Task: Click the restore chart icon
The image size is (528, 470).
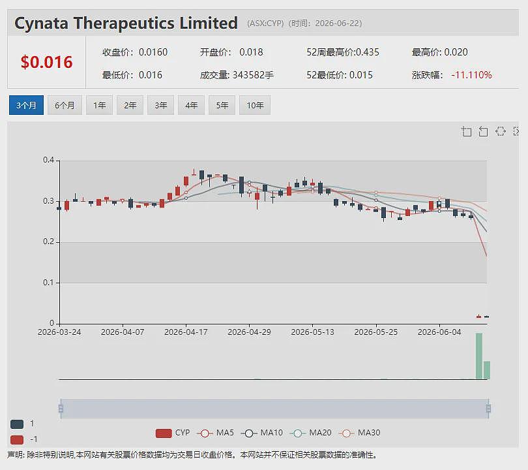Action: pyautogui.click(x=501, y=131)
